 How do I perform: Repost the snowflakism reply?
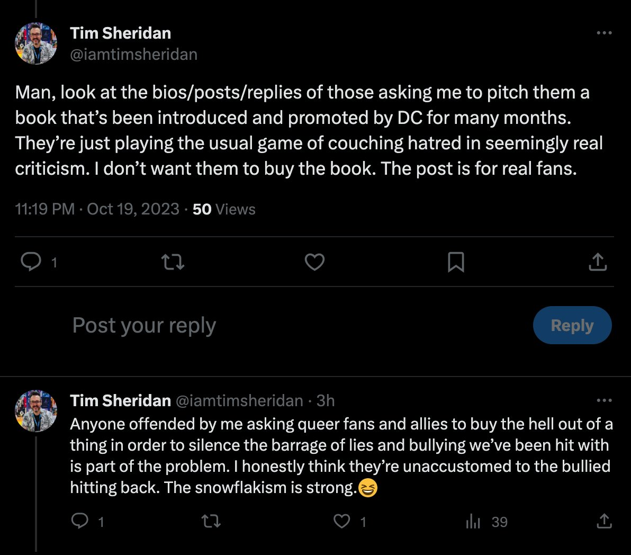[211, 521]
